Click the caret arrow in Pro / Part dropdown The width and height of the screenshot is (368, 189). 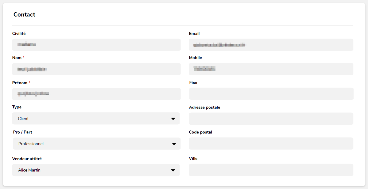[x=174, y=144]
